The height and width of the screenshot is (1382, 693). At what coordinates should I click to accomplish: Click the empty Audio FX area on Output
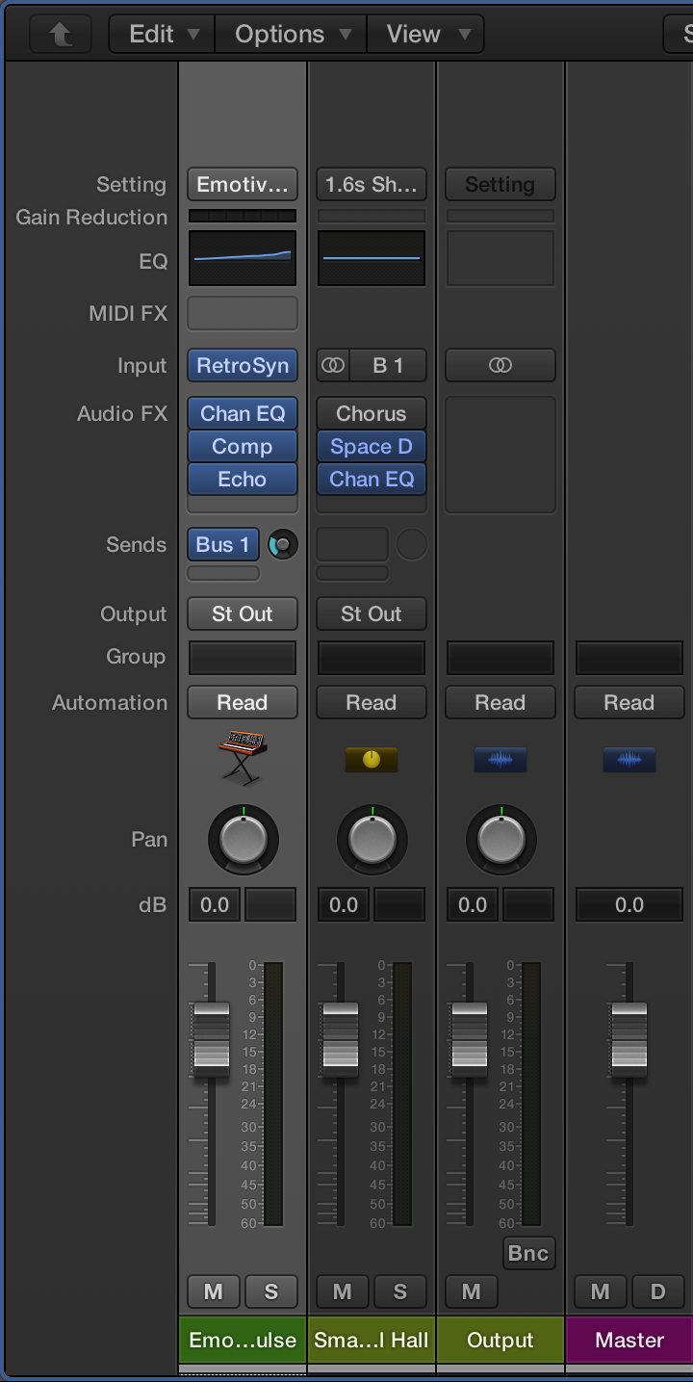500,455
